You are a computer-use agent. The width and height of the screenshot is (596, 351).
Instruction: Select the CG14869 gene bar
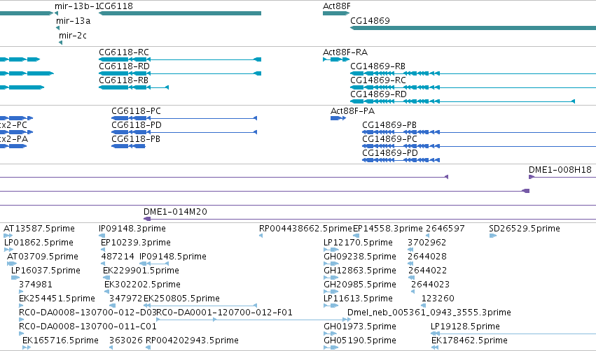coord(473,28)
